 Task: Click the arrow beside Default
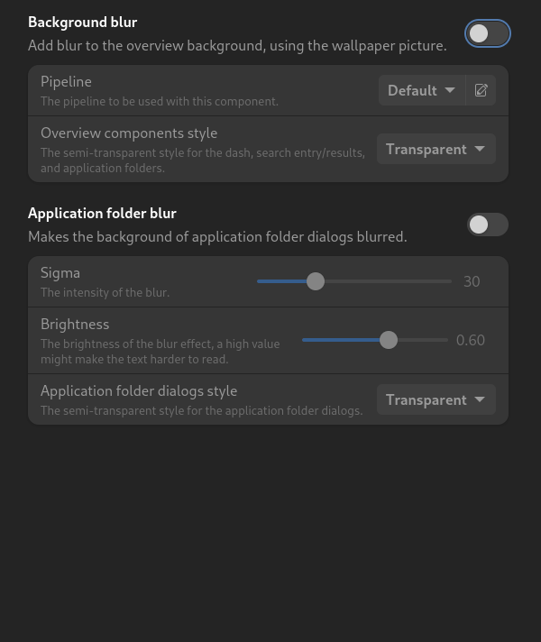point(450,90)
